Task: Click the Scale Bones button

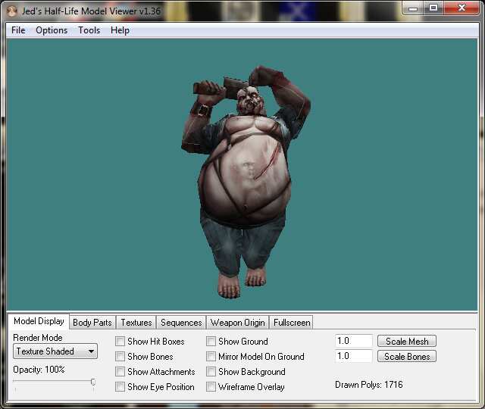Action: [x=407, y=357]
